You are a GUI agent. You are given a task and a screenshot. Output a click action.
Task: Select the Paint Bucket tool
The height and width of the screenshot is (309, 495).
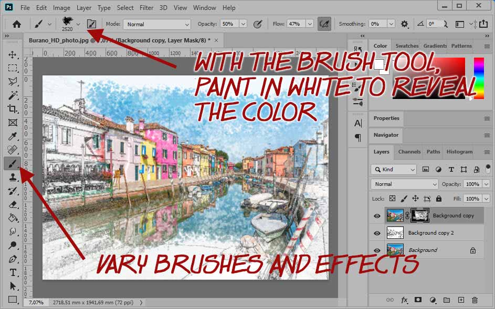[x=12, y=218]
